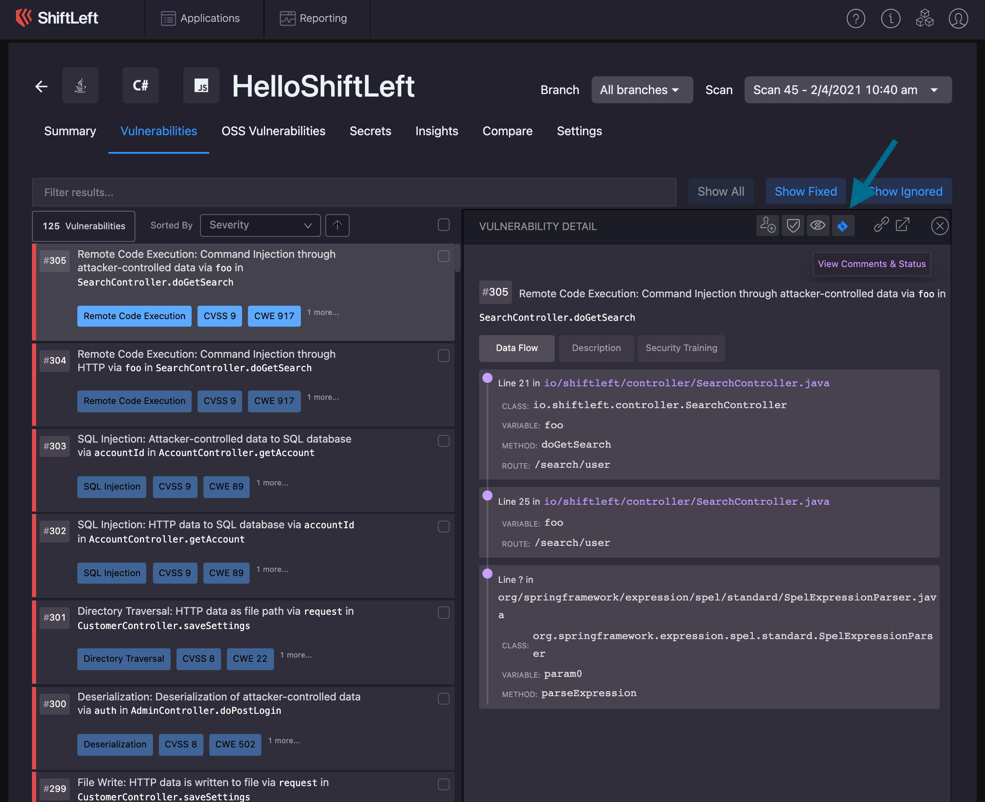Click View Comments & Status button

[872, 264]
